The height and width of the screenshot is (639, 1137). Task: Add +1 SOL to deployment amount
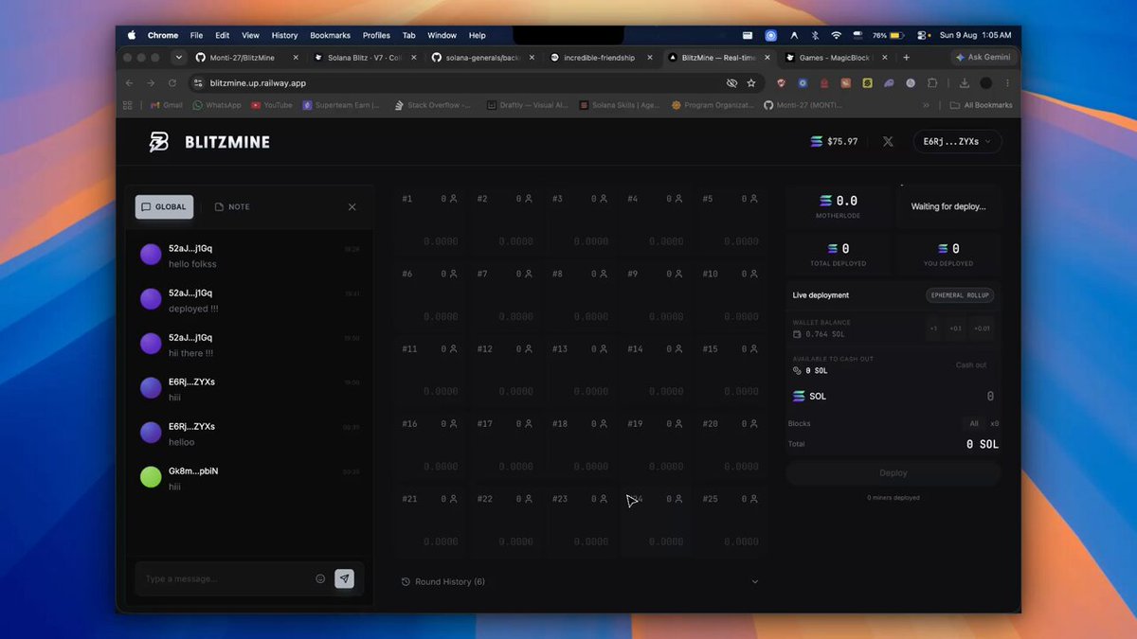tap(933, 328)
